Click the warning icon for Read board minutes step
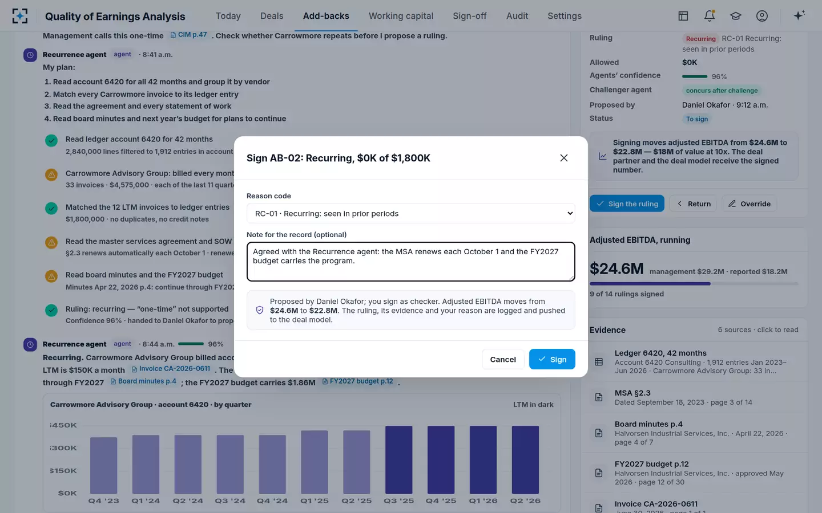The image size is (822, 513). click(51, 276)
